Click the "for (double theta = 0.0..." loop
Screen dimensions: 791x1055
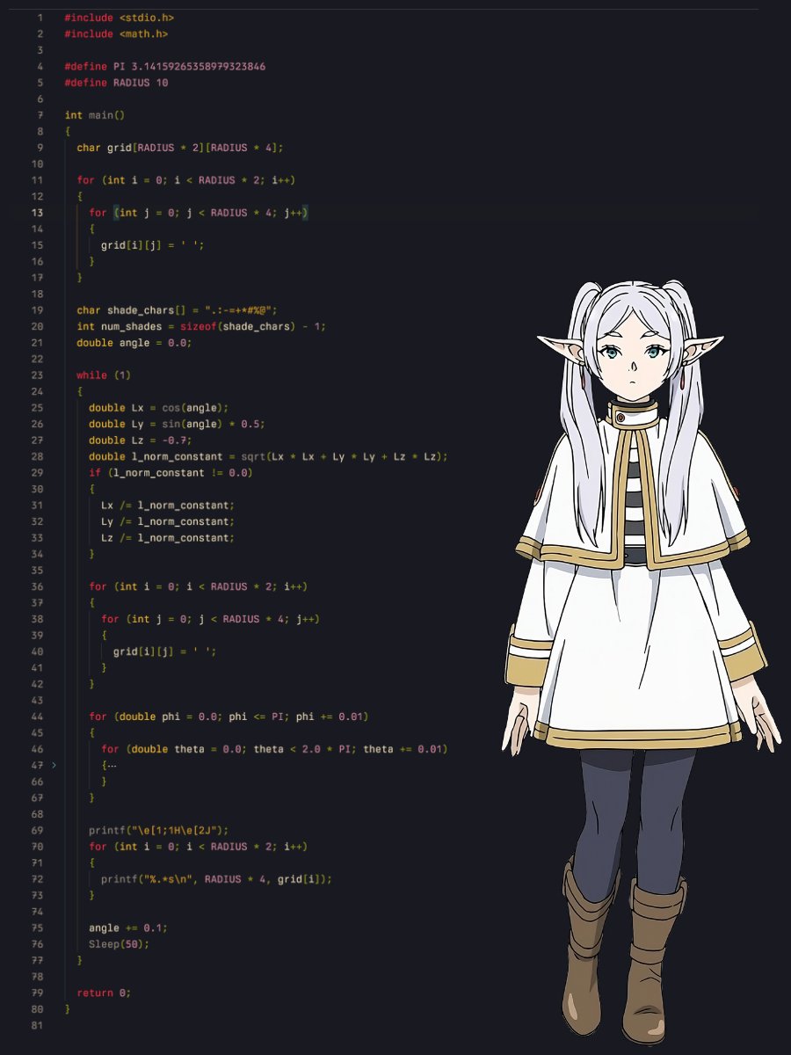click(x=274, y=749)
